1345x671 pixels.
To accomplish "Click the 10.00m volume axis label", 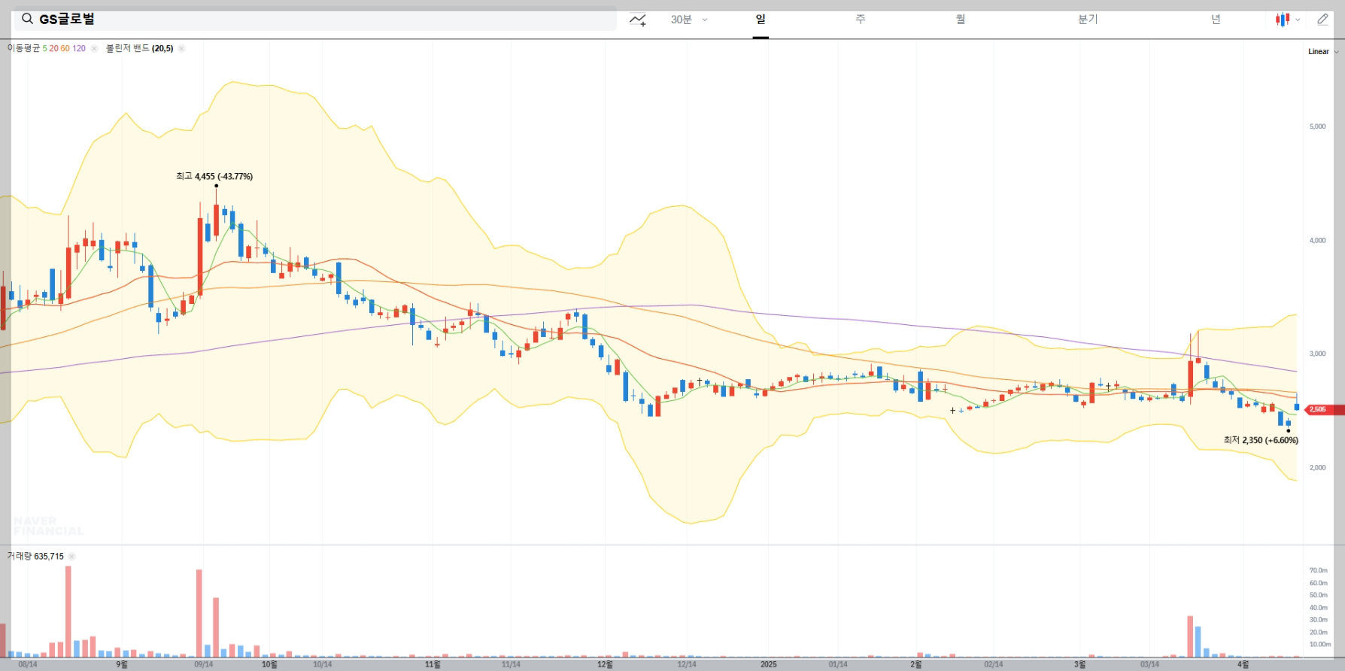I will [1320, 645].
